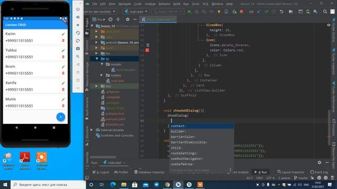Click edit pencil icon for Karim

63,34
